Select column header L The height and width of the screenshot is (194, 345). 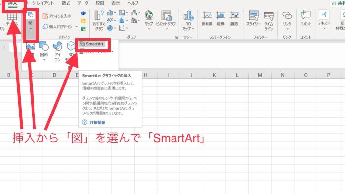237,75
